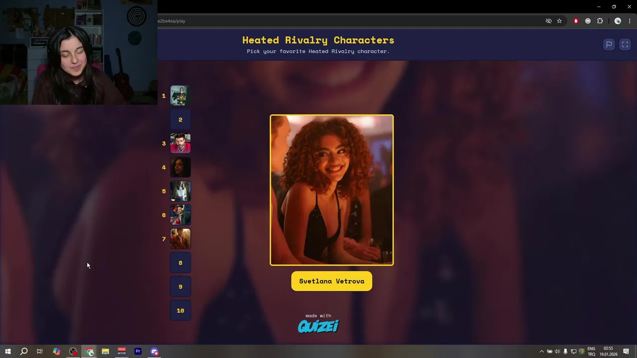This screenshot has height=358, width=637.
Task: Click the network display tray icon
Action: 573,352
